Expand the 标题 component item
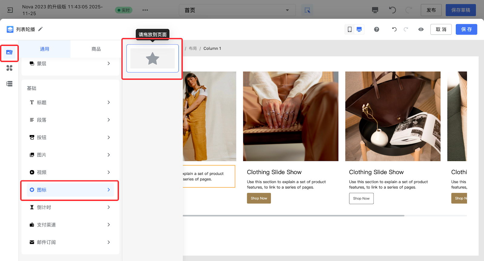 click(70, 102)
